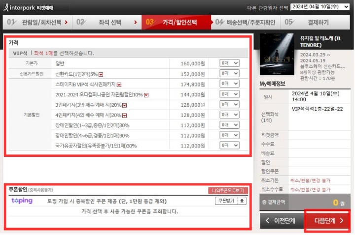Open ticket count dropdown for 장애인할인(4~6급)
Image resolution: width=355 pixels, height=235 pixels.
(229, 135)
